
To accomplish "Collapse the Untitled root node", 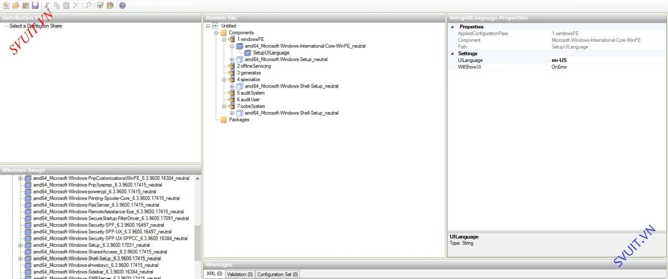I will tap(207, 26).
